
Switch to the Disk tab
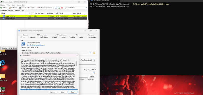click(23, 11)
